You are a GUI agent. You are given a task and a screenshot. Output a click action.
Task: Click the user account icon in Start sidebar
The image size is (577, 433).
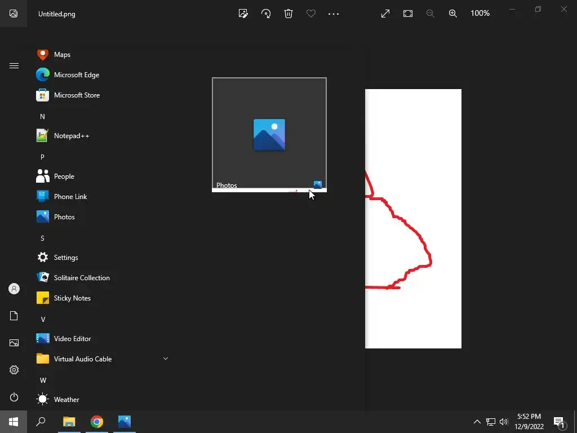14,289
